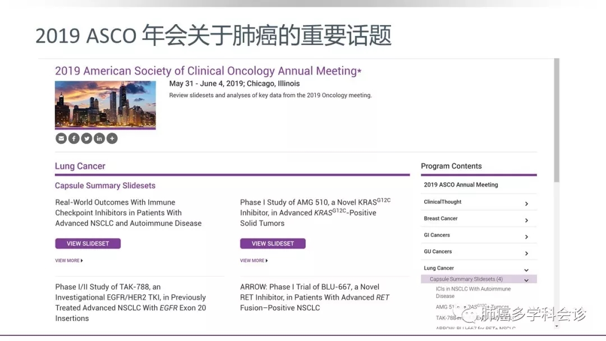Screen dimensions: 606x341
Task: Share the page on Facebook
Action: tap(74, 139)
